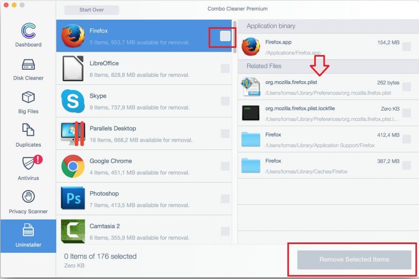Click '7 Items, 413,5 MB available' text
This screenshot has height=279, width=419.
click(139, 205)
